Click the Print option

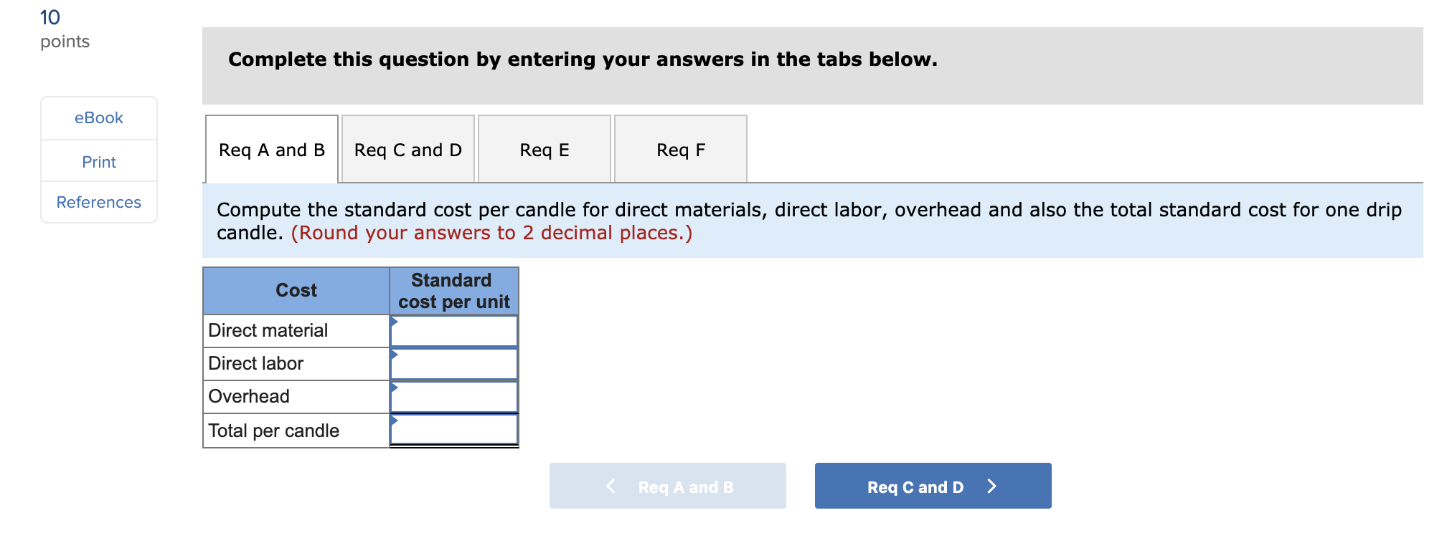click(98, 162)
